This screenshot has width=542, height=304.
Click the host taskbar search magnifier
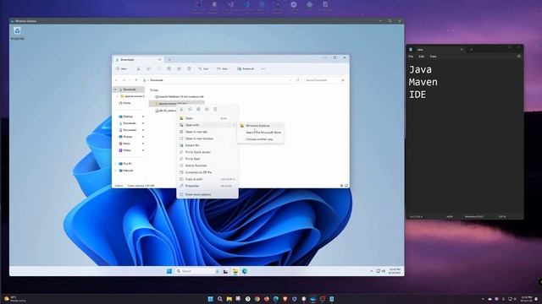pos(219,299)
